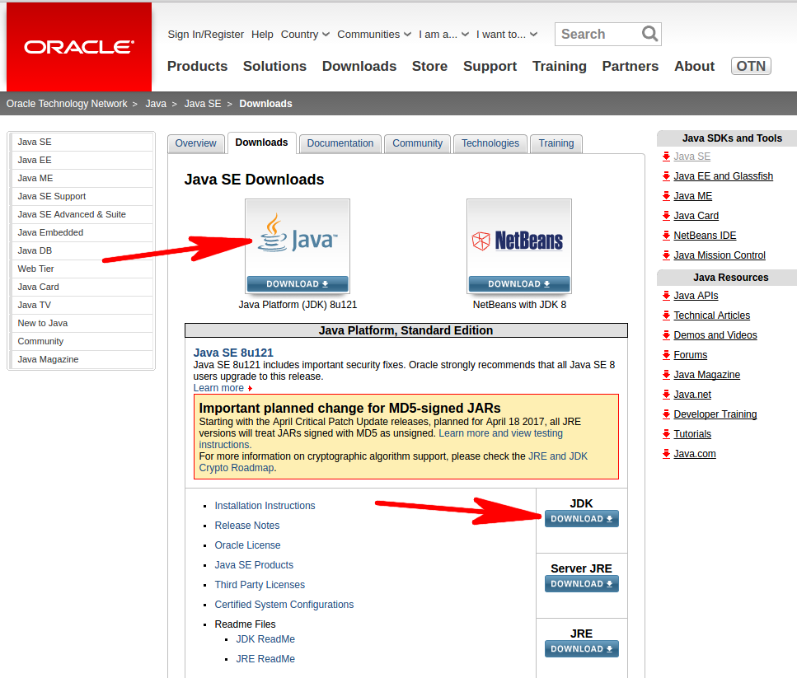Click the download arrow icon beside Java.com

(x=667, y=454)
